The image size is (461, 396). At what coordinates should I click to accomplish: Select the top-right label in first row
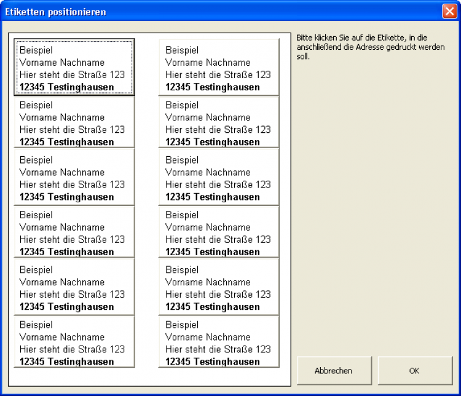tap(219, 68)
